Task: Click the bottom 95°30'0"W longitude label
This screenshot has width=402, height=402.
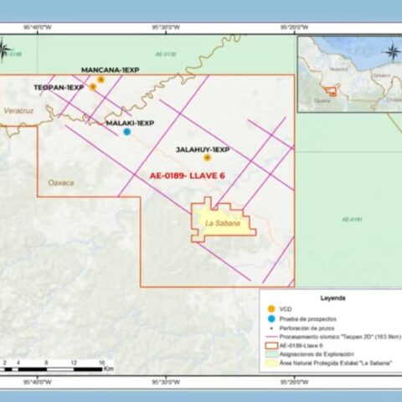Action: point(166,382)
